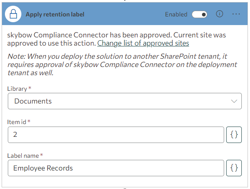This screenshot has height=189, width=250.
Task: Click the Item id input field
Action: (116, 135)
